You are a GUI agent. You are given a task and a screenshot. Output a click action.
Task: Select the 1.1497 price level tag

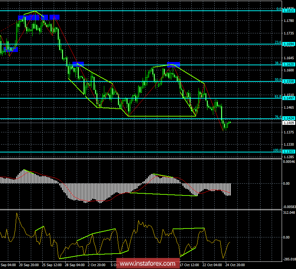click(289, 98)
